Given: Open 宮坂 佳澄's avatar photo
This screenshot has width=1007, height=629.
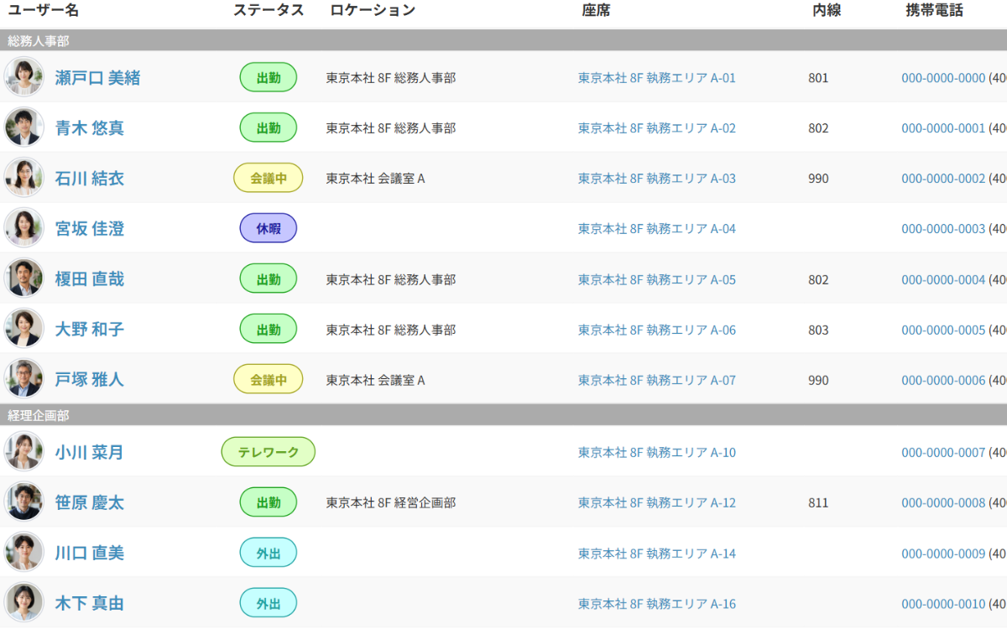Looking at the screenshot, I should pyautogui.click(x=23, y=228).
